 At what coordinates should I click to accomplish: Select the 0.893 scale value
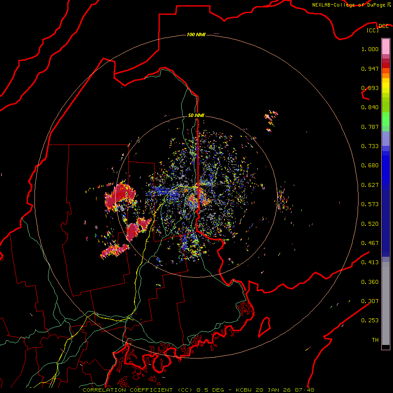coord(370,88)
